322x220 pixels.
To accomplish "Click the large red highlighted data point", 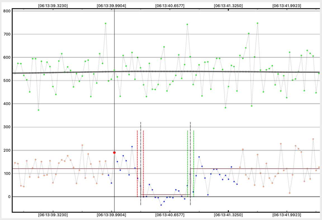I will coord(114,153).
